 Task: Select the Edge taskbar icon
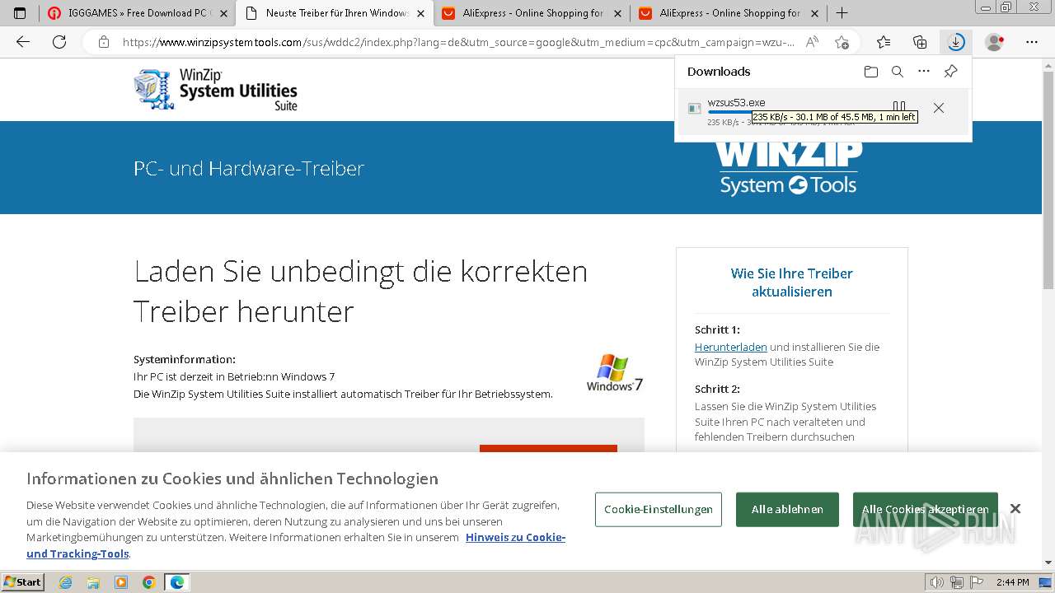pos(177,582)
